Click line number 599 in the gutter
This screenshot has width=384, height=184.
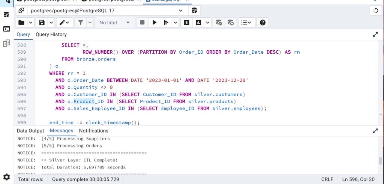tap(21, 123)
